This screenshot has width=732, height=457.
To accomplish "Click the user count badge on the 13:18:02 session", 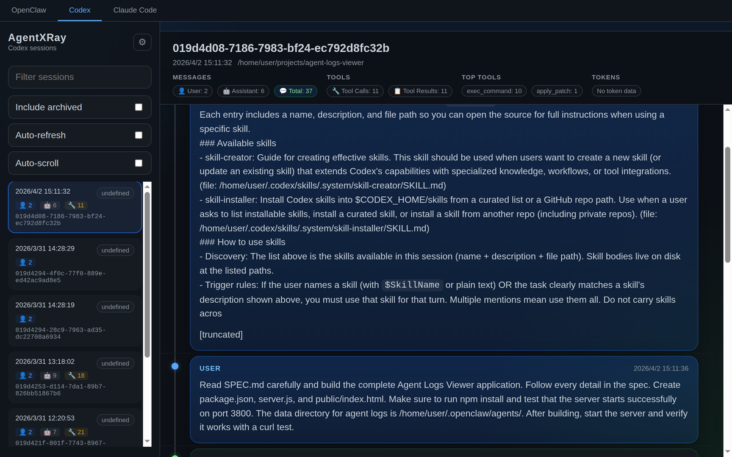I will coord(26,375).
